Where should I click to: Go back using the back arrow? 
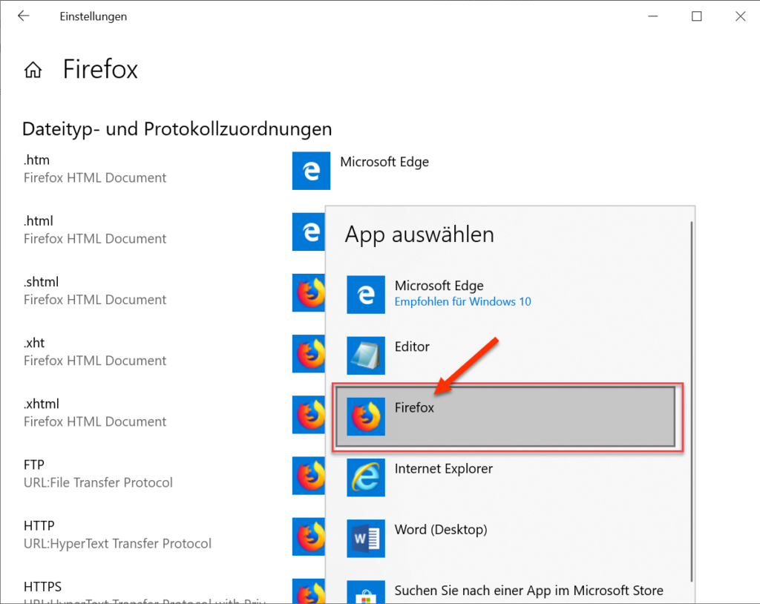[x=23, y=16]
